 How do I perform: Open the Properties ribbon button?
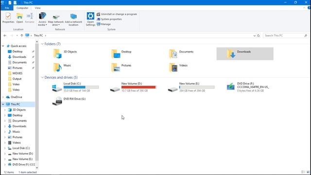[8, 18]
